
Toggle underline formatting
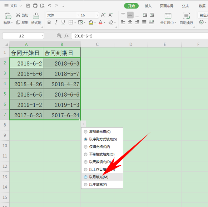63,22
